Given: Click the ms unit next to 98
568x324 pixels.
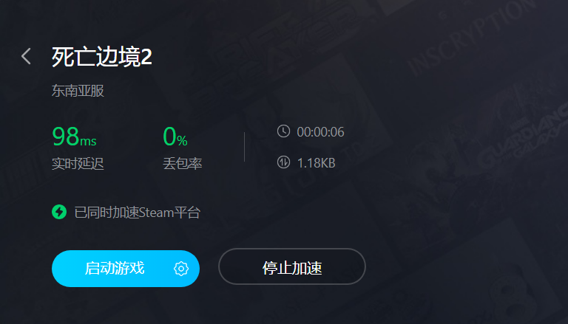Looking at the screenshot, I should (x=88, y=141).
